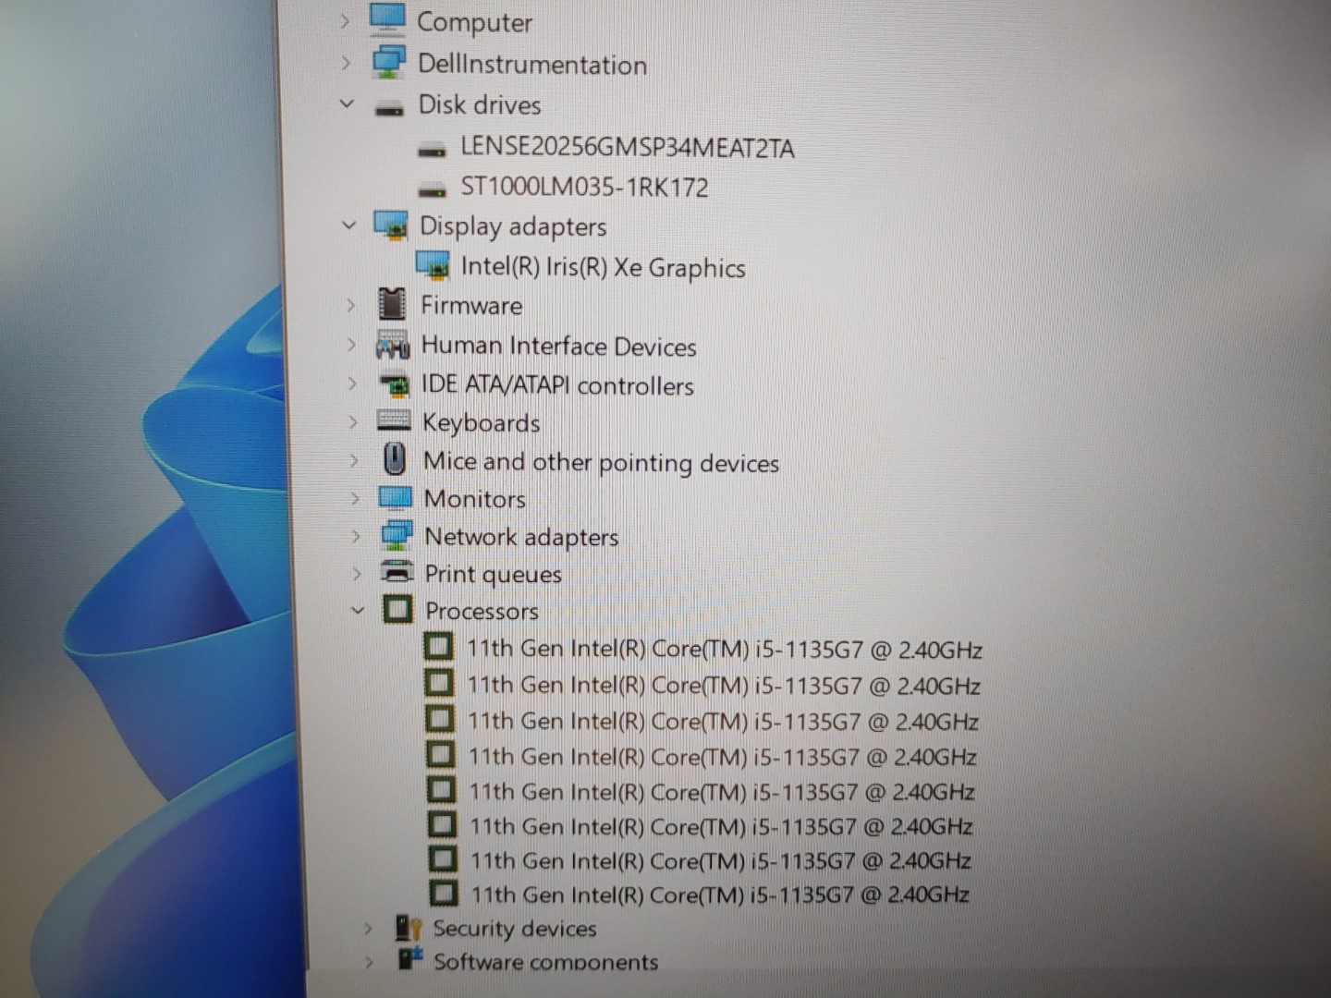The height and width of the screenshot is (998, 1331).
Task: Expand the Print queues node
Action: (x=357, y=574)
